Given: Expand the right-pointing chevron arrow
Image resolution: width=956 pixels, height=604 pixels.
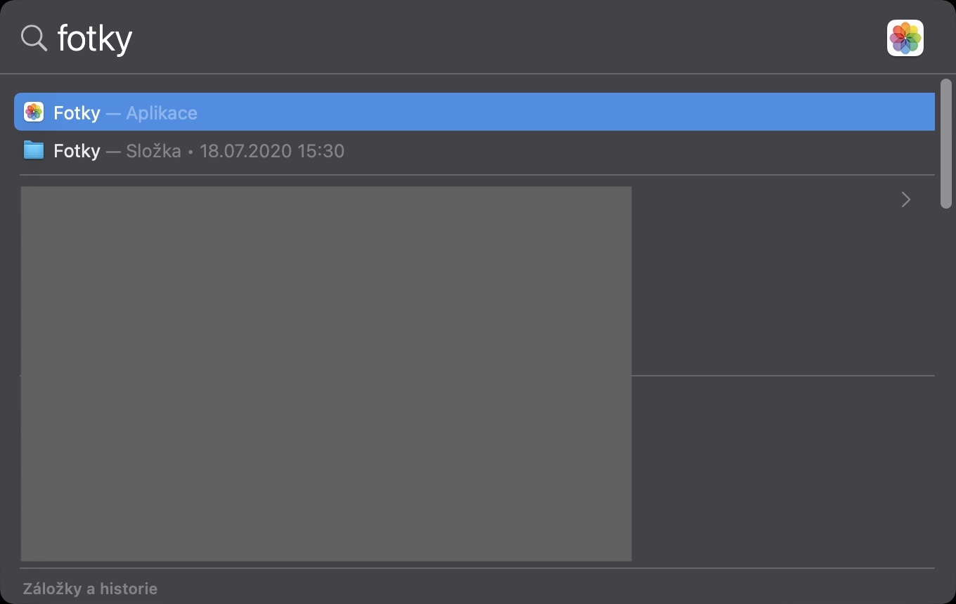Looking at the screenshot, I should (905, 200).
